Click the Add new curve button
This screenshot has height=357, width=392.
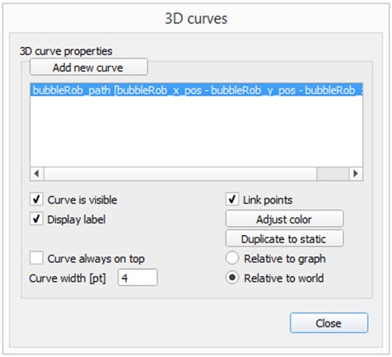tap(89, 67)
